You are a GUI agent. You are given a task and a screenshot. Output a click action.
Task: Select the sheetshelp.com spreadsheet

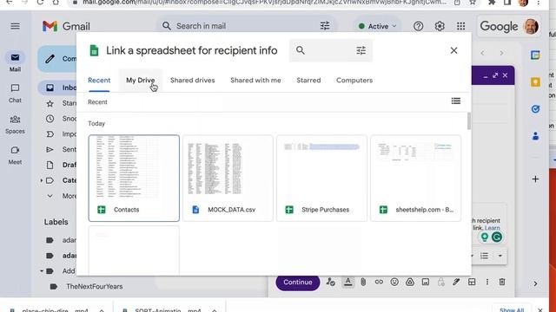(416, 178)
